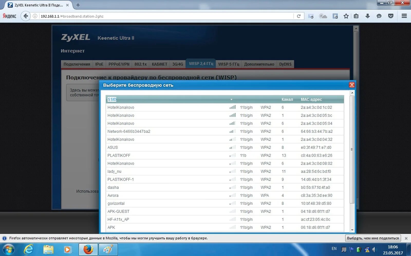Open the bookmarks list icon in toolbar
The width and height of the screenshot is (411, 256).
356,16
